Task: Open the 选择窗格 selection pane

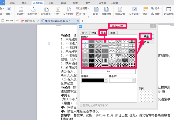Action: (x=169, y=11)
